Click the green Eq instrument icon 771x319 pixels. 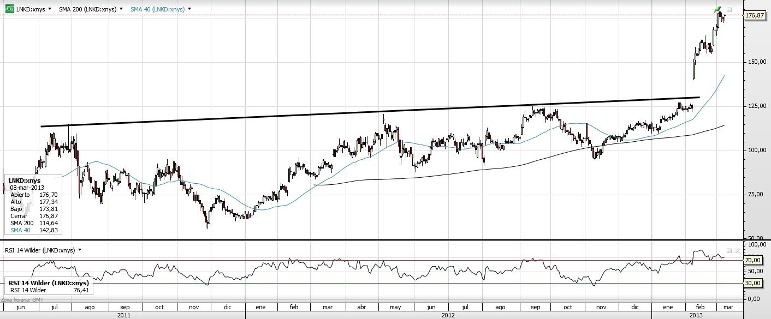(9, 9)
